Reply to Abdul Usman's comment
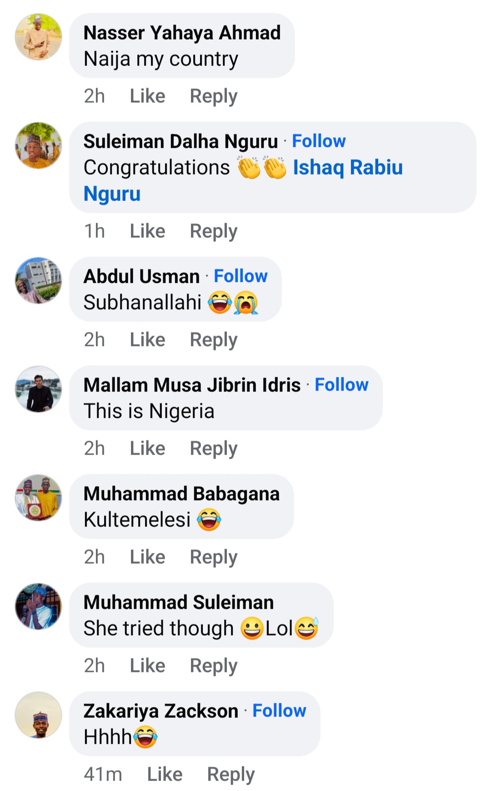This screenshot has width=491, height=791. click(214, 340)
